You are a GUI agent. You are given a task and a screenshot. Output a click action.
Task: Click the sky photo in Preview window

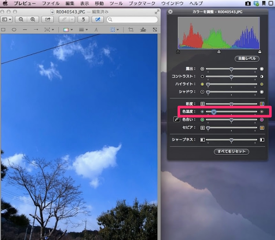pyautogui.click(x=79, y=137)
